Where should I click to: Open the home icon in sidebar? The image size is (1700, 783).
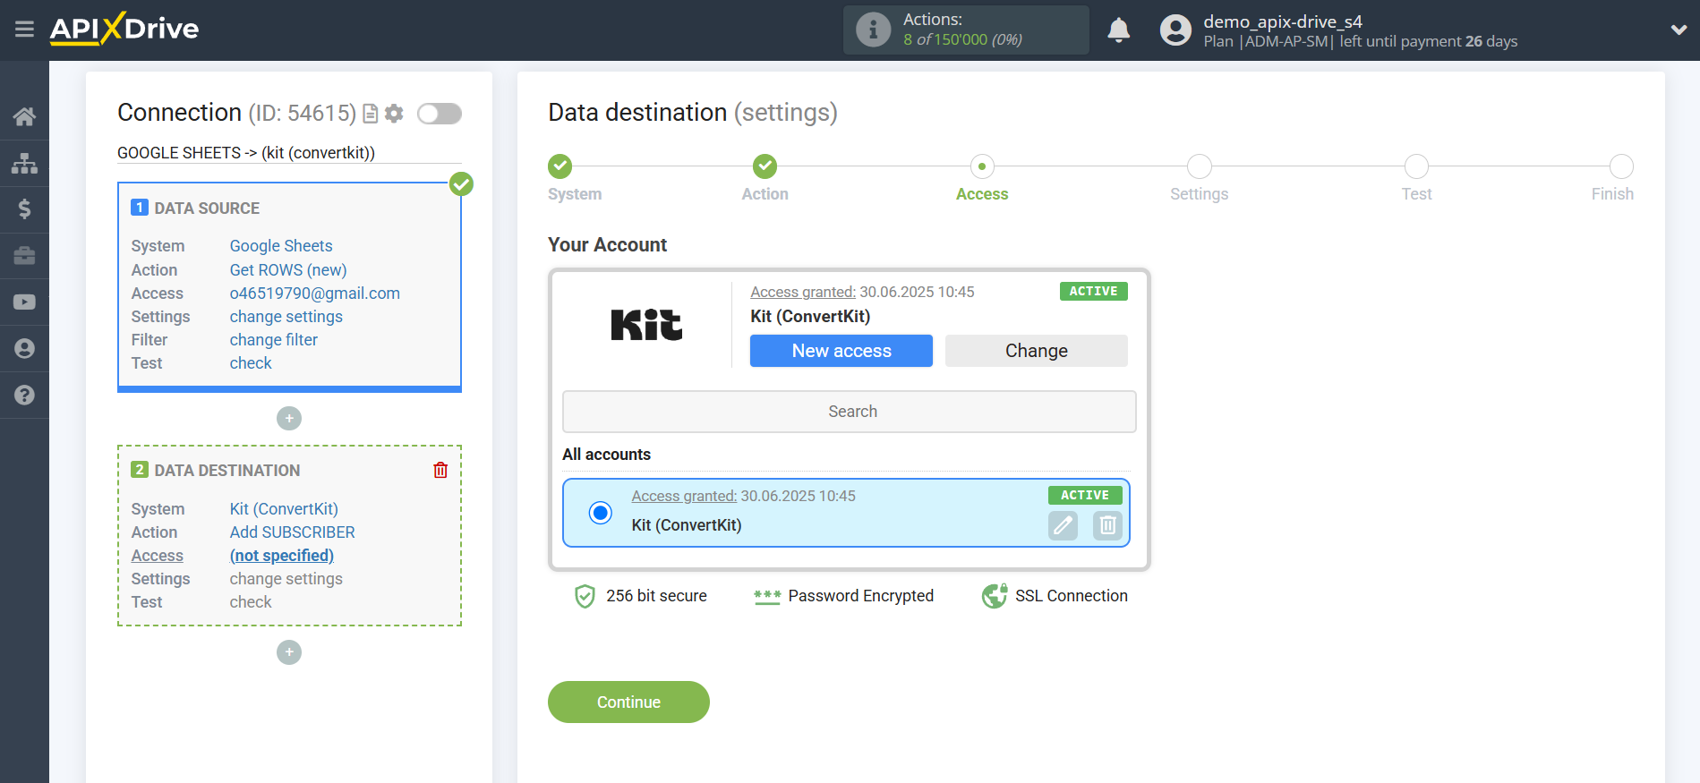coord(24,116)
